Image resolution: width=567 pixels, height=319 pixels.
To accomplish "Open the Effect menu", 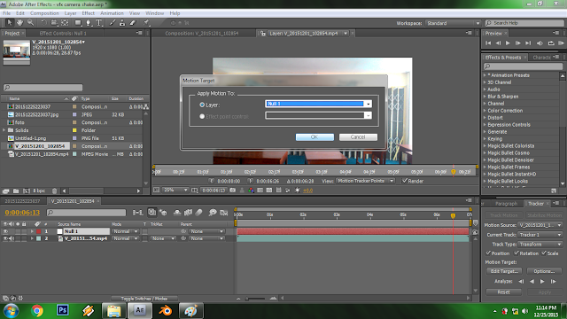I will (x=89, y=13).
